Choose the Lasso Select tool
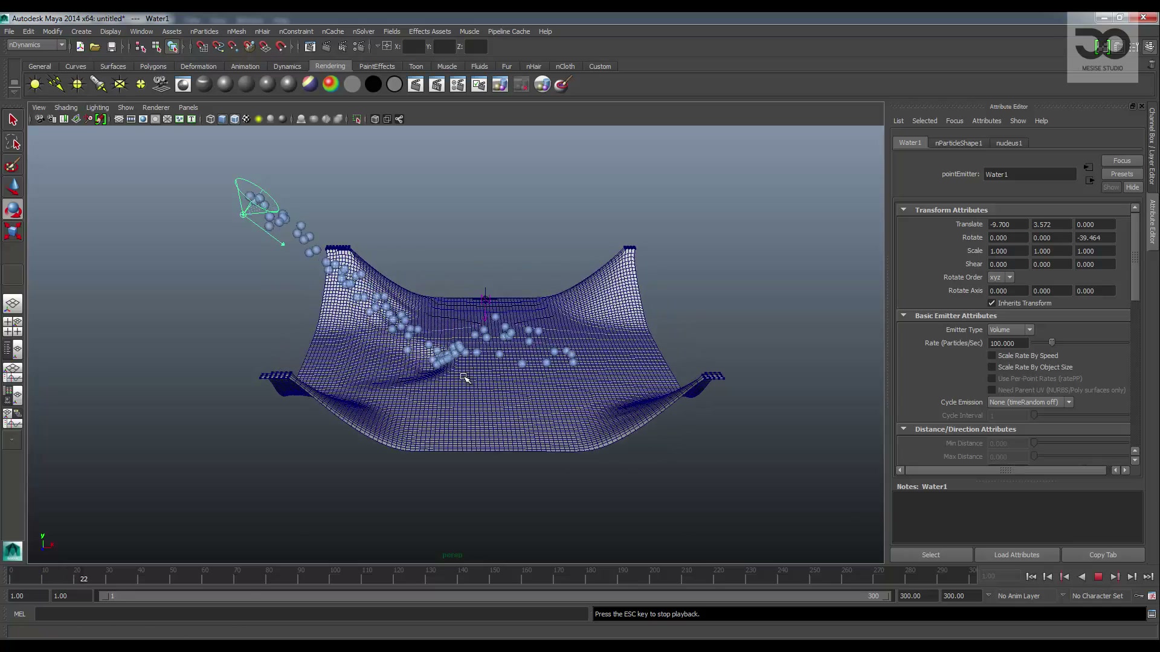The height and width of the screenshot is (652, 1160). tap(13, 142)
